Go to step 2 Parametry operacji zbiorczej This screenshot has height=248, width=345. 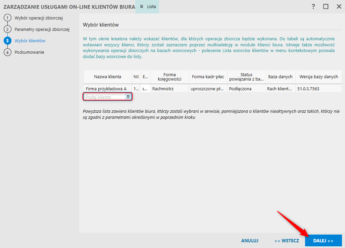[42, 29]
